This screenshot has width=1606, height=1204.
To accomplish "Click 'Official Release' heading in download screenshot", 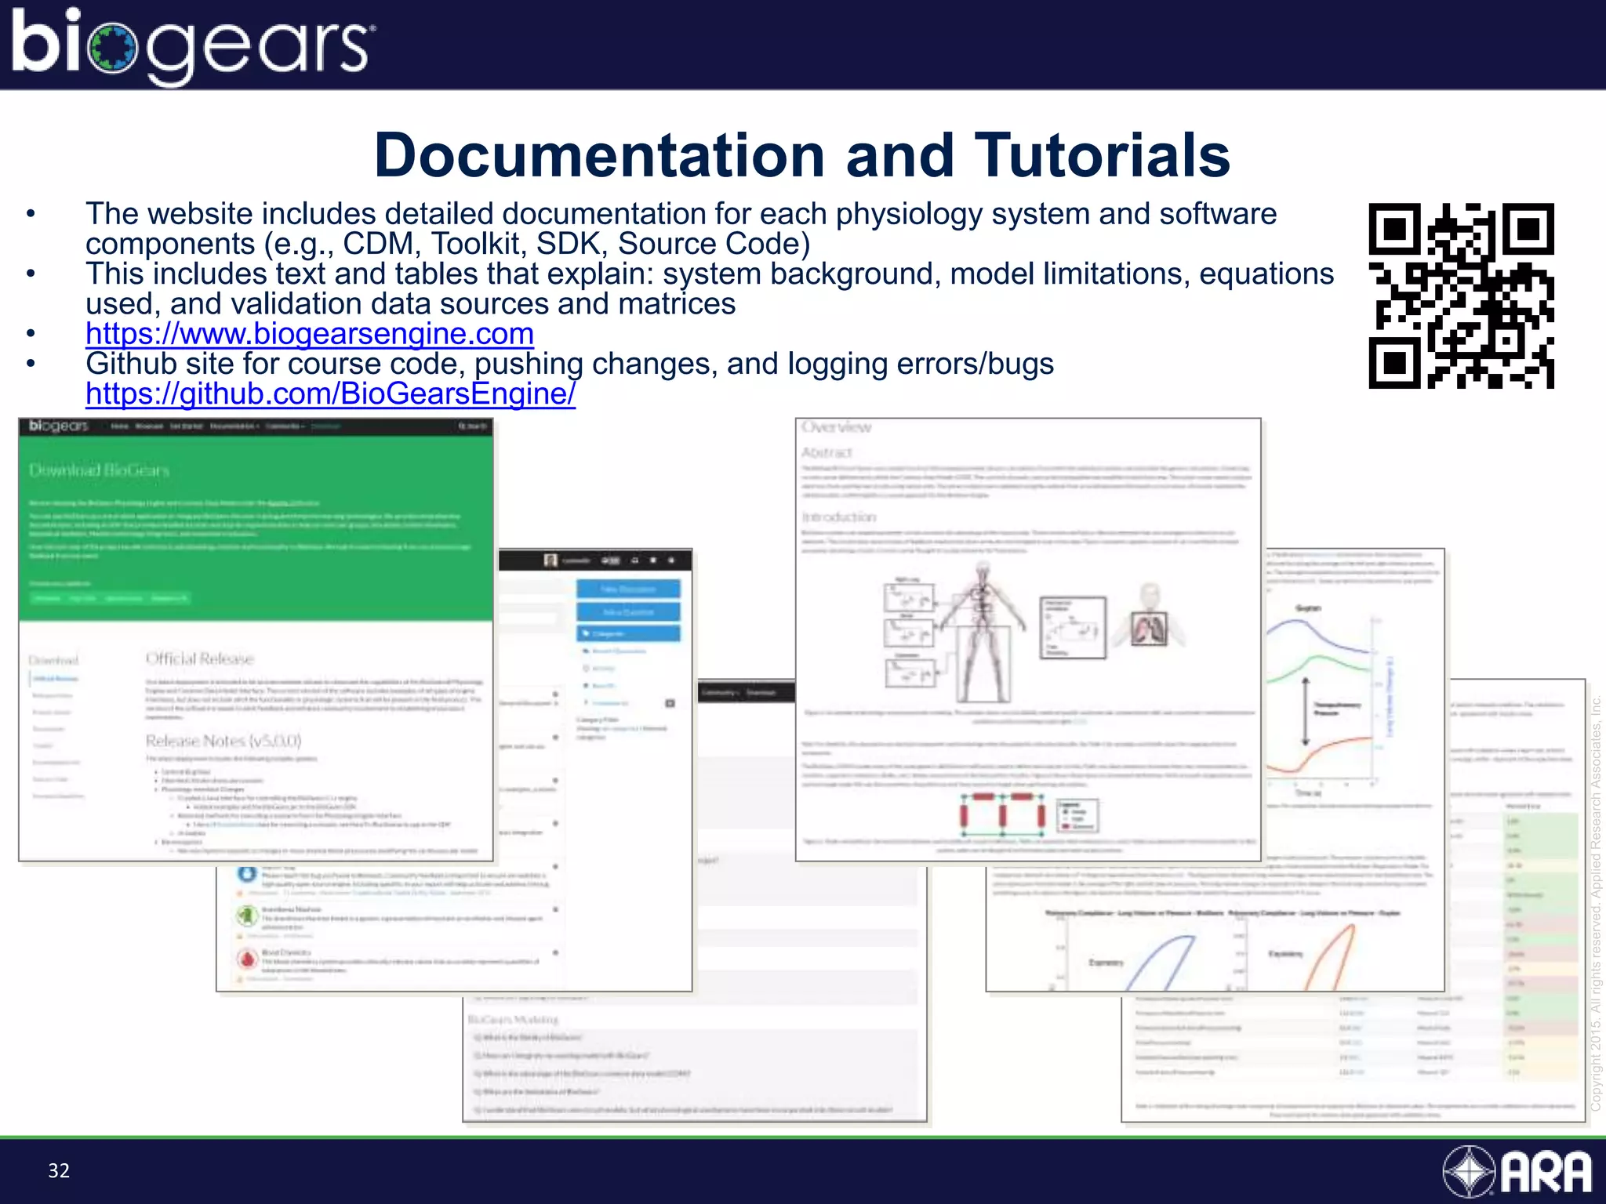I will point(200,658).
